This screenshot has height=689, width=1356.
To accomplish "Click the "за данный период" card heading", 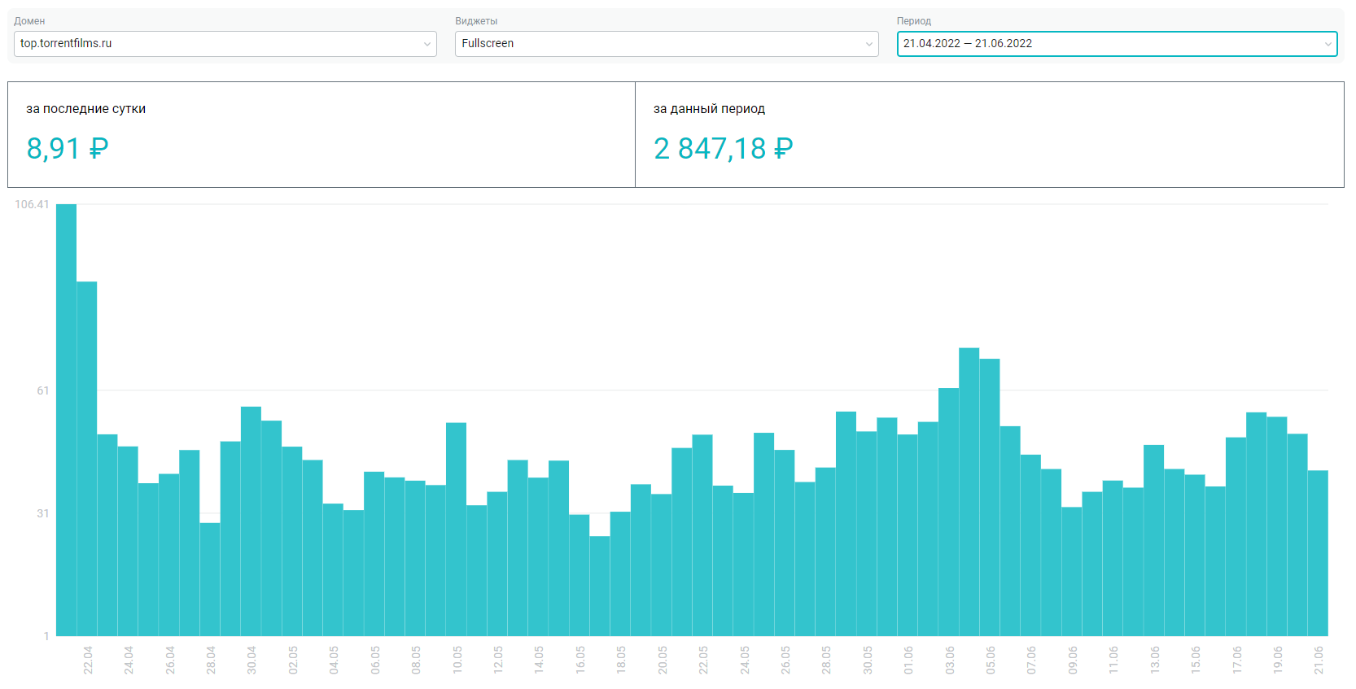I will point(709,109).
